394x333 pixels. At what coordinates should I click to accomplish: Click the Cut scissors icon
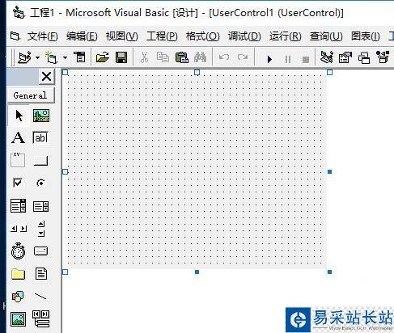pos(144,57)
